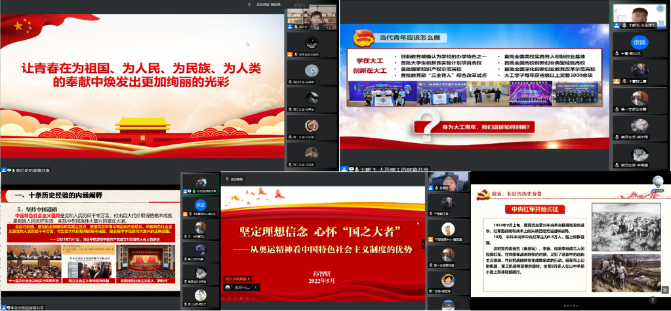Click green microphone icon on 让青春 presenter video
The height and width of the screenshot is (311, 671).
click(295, 27)
